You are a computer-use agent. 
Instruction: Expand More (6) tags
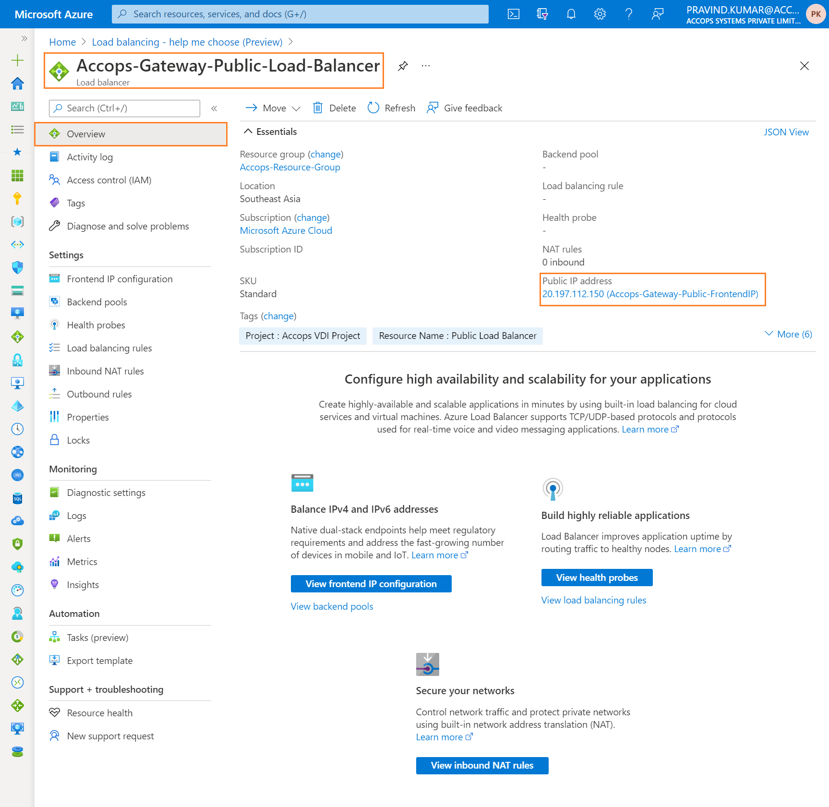pos(788,334)
